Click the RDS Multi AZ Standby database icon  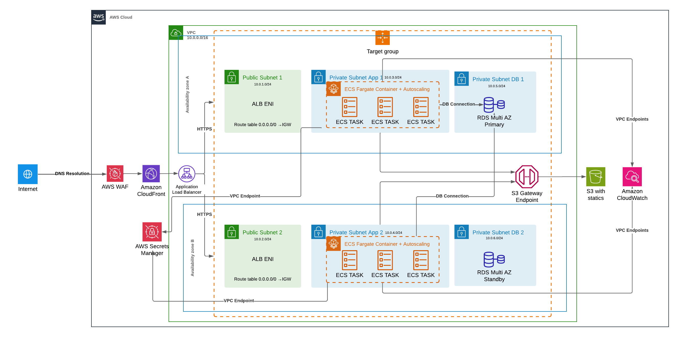[494, 259]
